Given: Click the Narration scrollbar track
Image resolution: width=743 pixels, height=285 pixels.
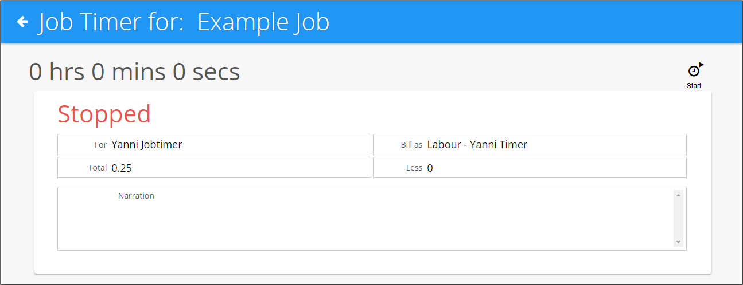Looking at the screenshot, I should (679, 219).
